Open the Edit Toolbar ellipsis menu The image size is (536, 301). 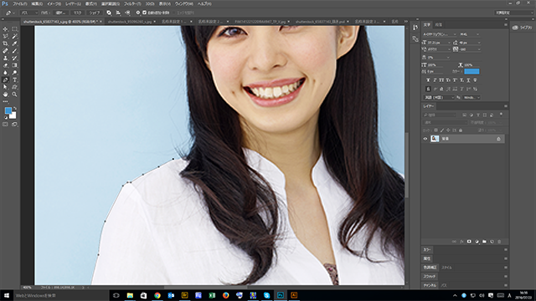[5, 101]
